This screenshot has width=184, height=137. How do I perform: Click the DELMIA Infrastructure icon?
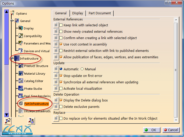click(21, 111)
